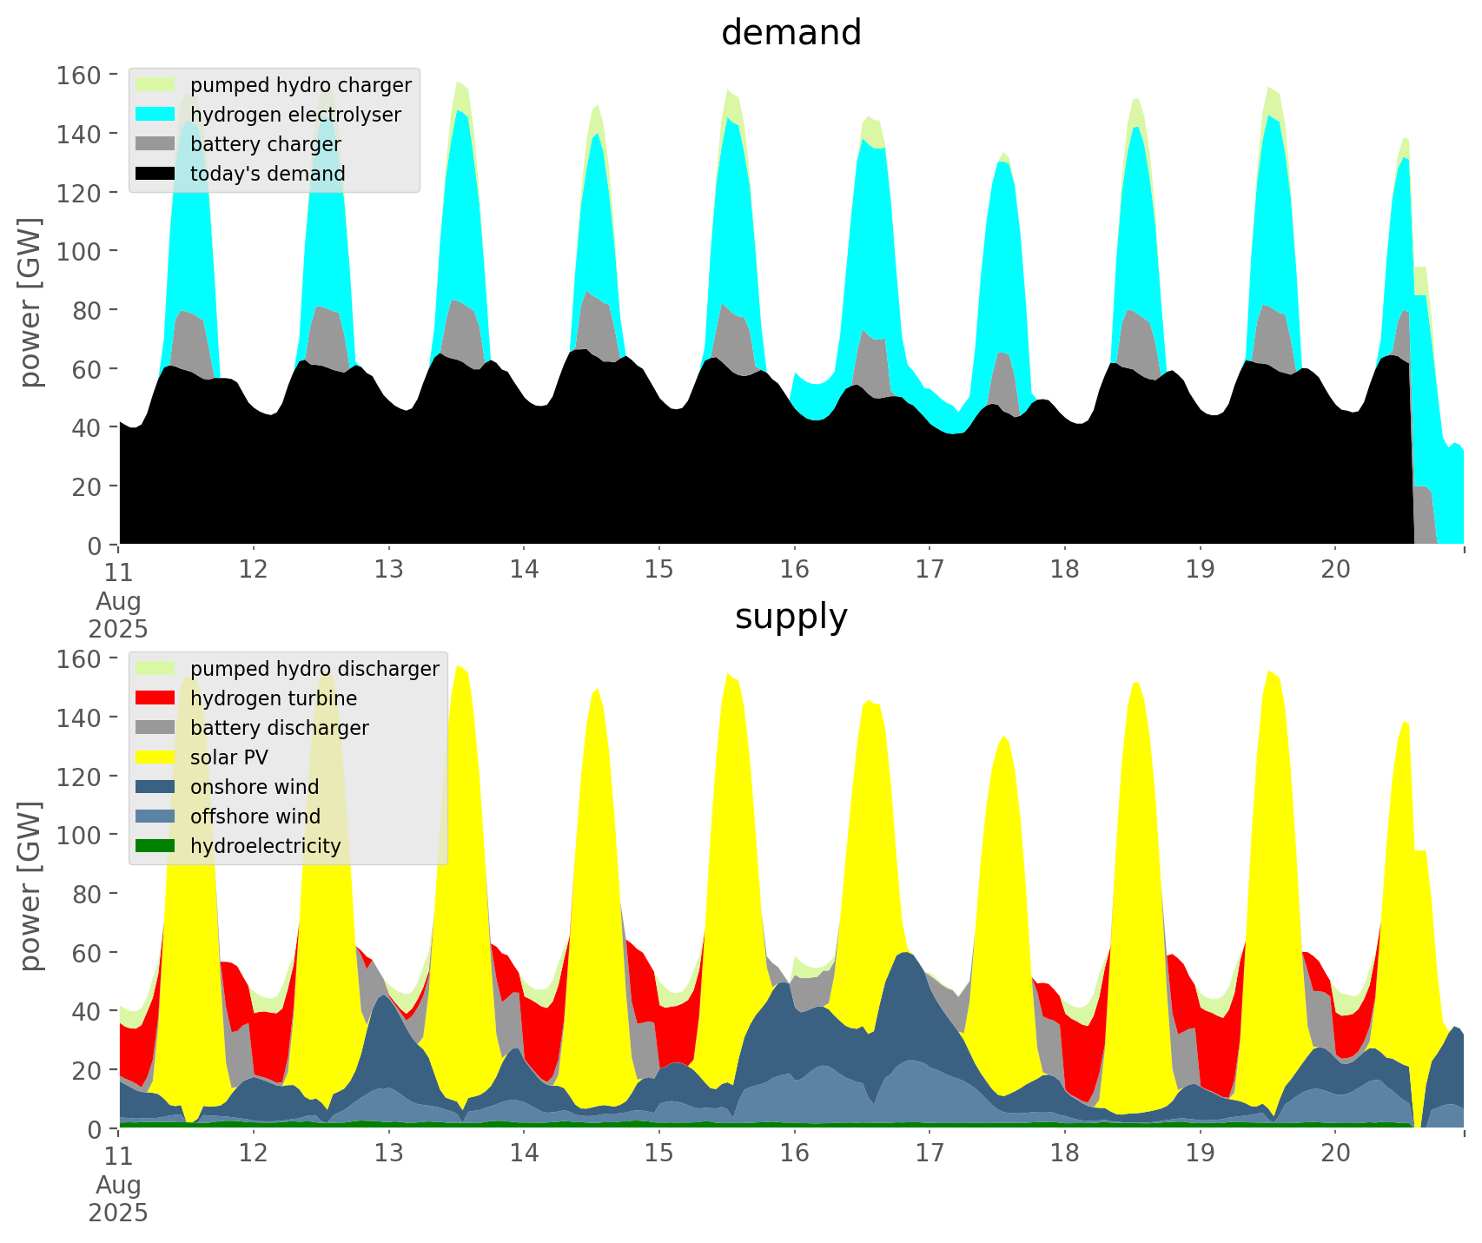
Task: Click the 15 date tick on demand chart
Action: tap(659, 570)
